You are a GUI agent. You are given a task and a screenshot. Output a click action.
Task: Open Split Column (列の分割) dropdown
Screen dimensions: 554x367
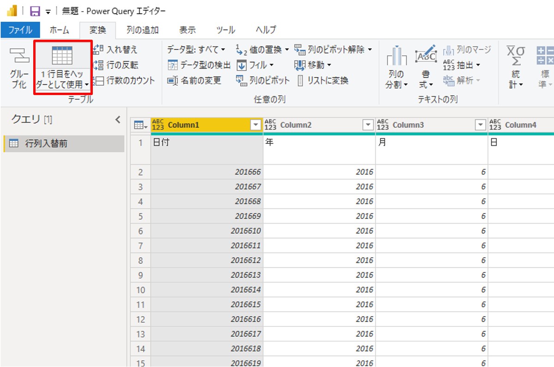(x=396, y=79)
